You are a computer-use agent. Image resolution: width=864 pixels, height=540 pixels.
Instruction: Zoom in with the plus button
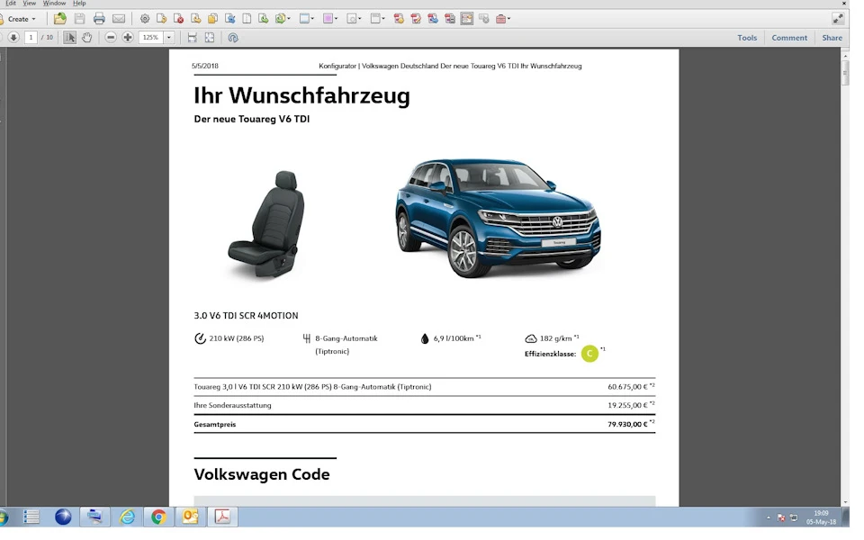point(128,38)
